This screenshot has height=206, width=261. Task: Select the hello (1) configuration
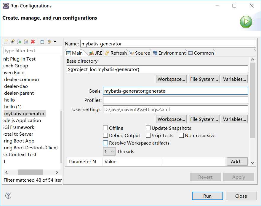13,107
